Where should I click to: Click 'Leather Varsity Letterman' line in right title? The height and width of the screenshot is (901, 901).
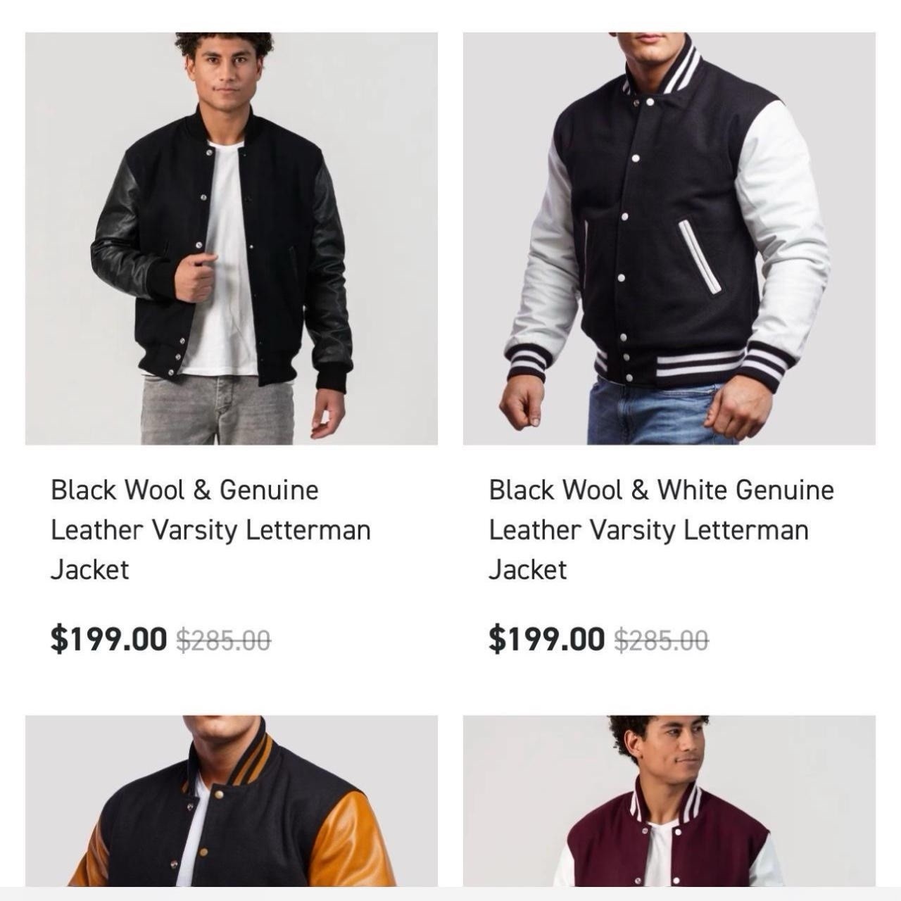click(x=649, y=529)
